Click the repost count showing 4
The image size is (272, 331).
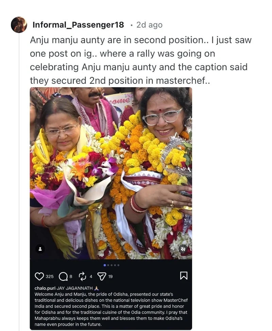(x=91, y=277)
